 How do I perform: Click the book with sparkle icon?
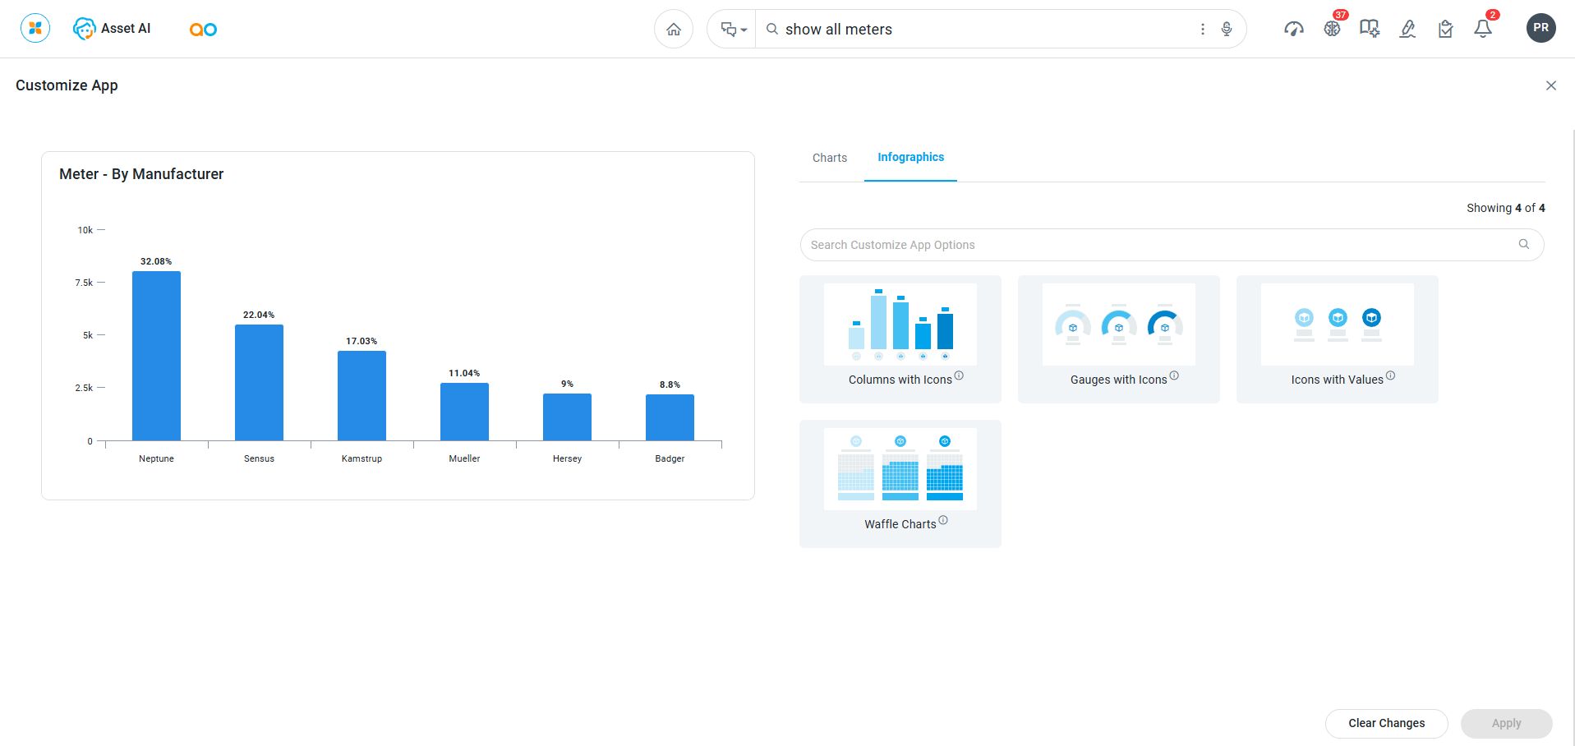pyautogui.click(x=1370, y=30)
